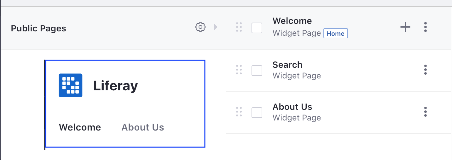Check the About Us page checkbox

point(257,112)
